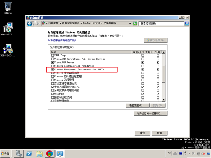Cancel with the 取消 button
The image size is (211, 158).
pyautogui.click(x=160, y=133)
